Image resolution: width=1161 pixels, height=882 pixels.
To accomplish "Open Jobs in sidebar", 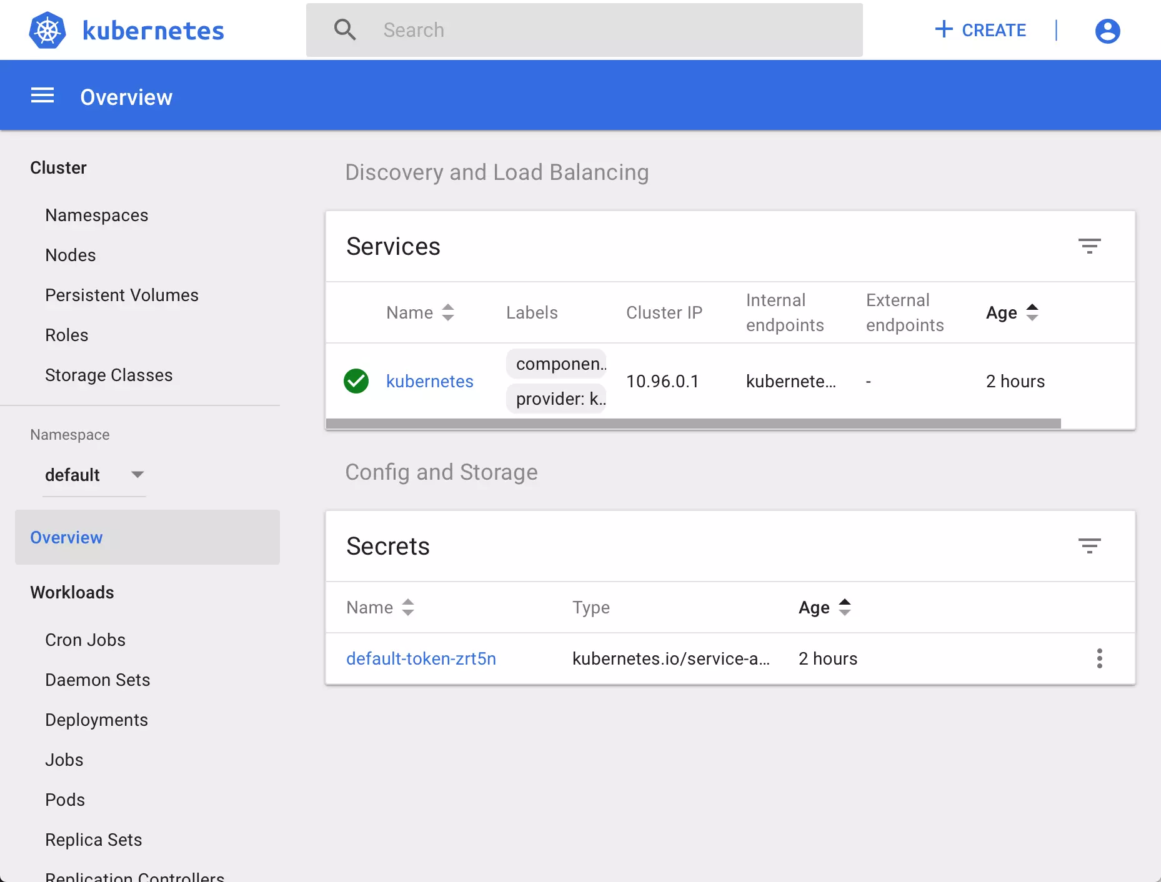I will [64, 760].
